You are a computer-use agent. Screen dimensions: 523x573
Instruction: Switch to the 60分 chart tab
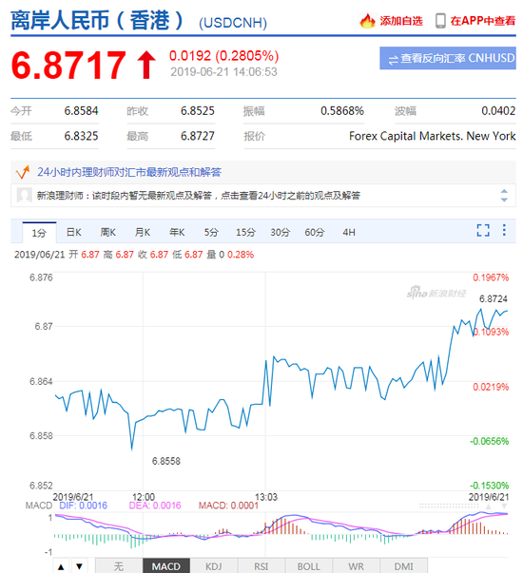pos(315,233)
